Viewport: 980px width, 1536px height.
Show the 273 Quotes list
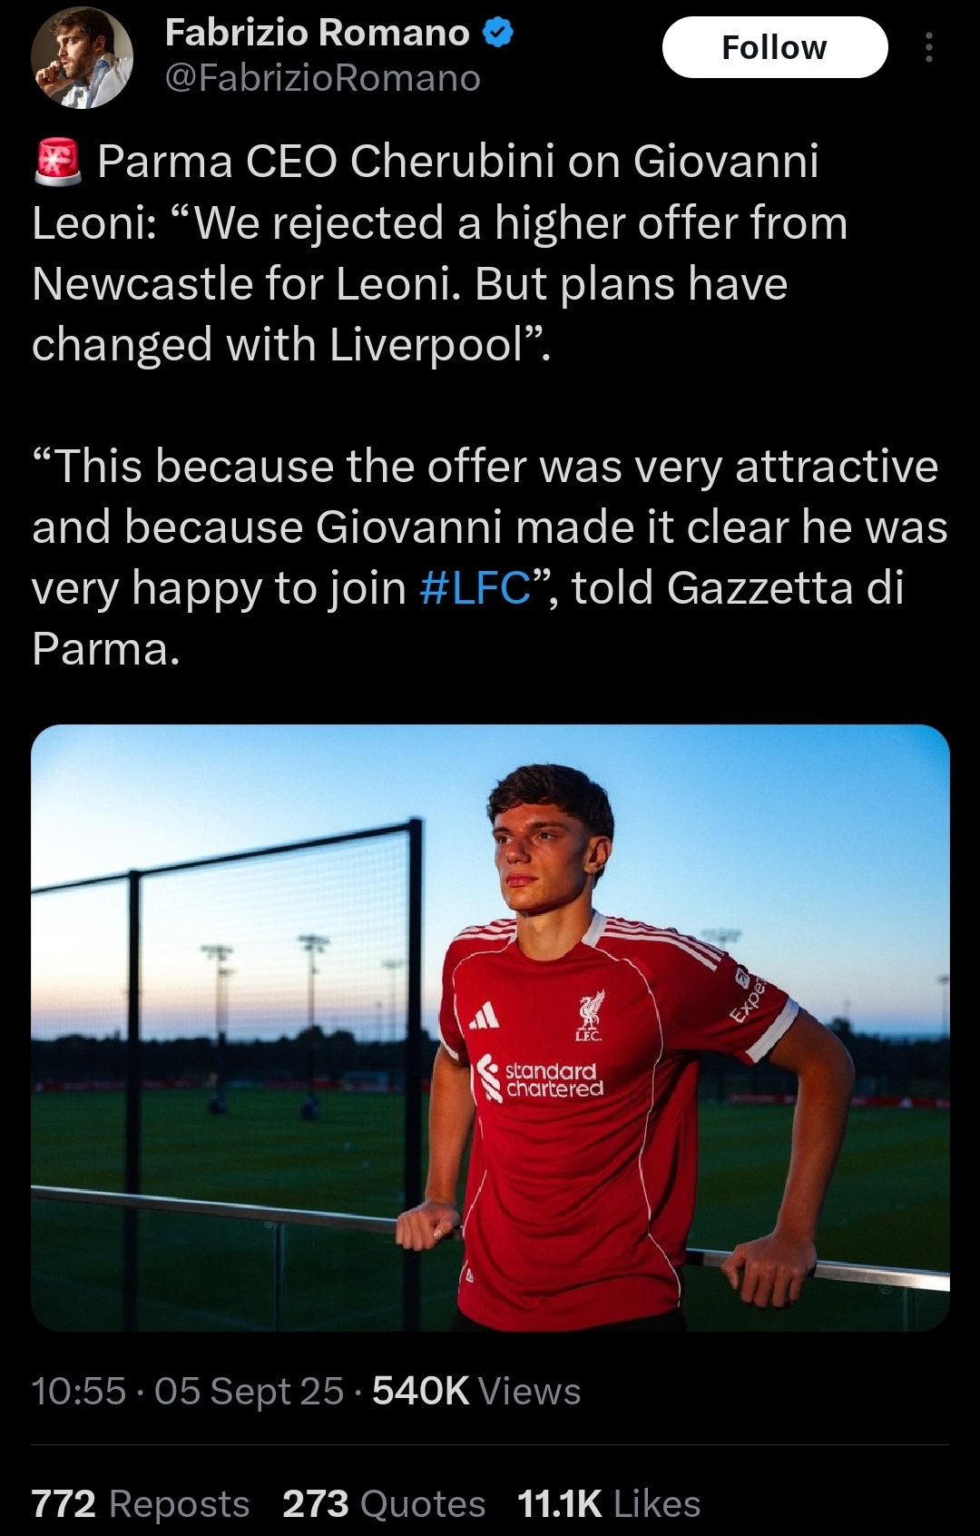[x=384, y=1504]
